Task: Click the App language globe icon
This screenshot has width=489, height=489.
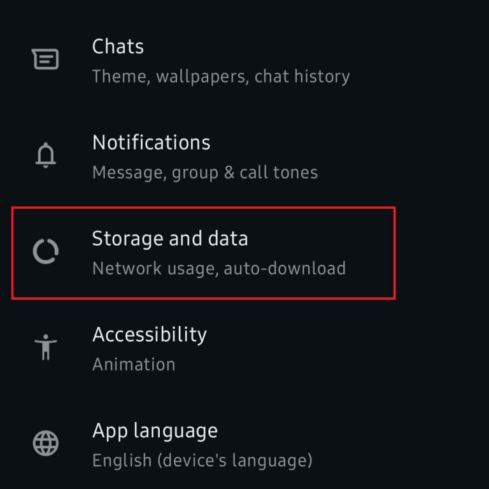Action: tap(46, 442)
